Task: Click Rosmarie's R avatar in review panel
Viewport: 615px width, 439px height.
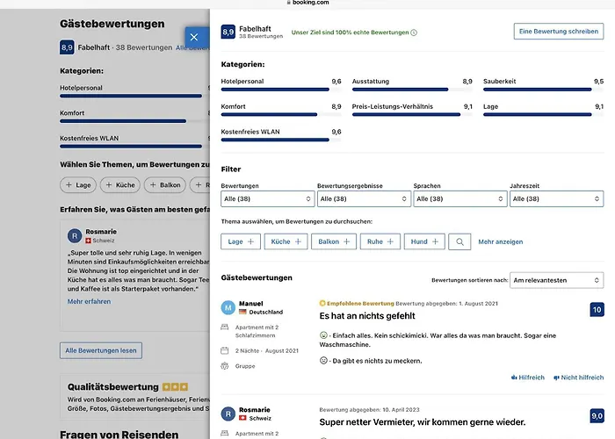Action: tap(228, 414)
